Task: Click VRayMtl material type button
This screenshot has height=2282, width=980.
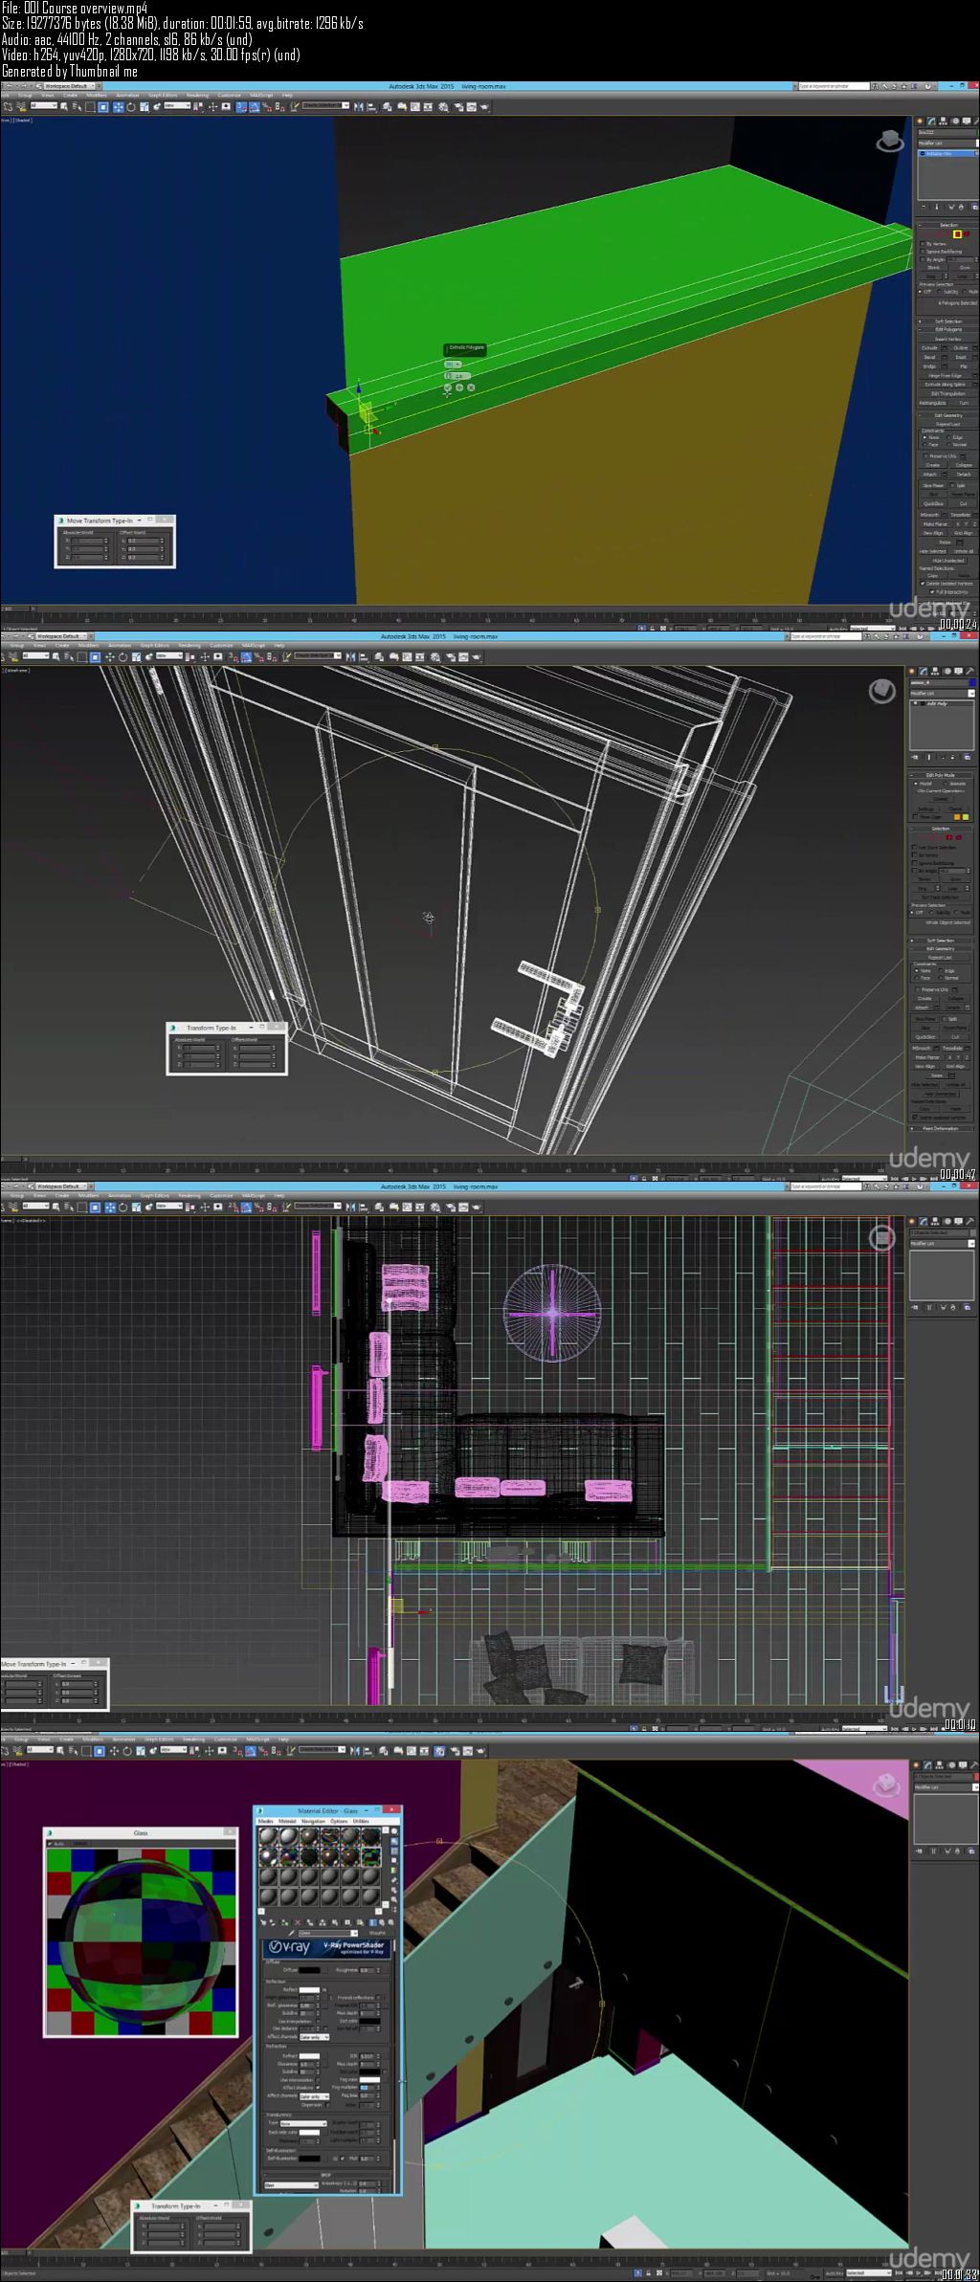Action: pos(377,1933)
